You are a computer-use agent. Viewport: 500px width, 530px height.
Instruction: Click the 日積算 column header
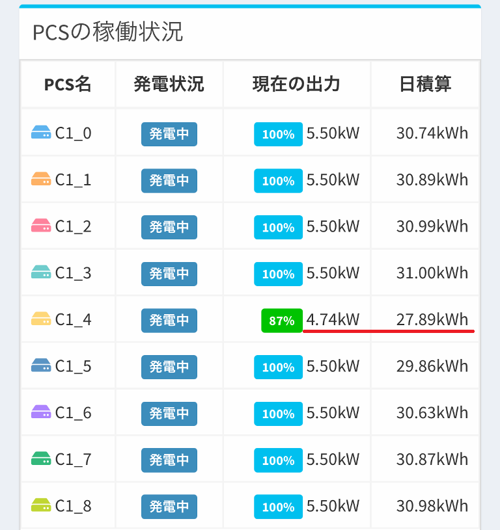(x=425, y=84)
